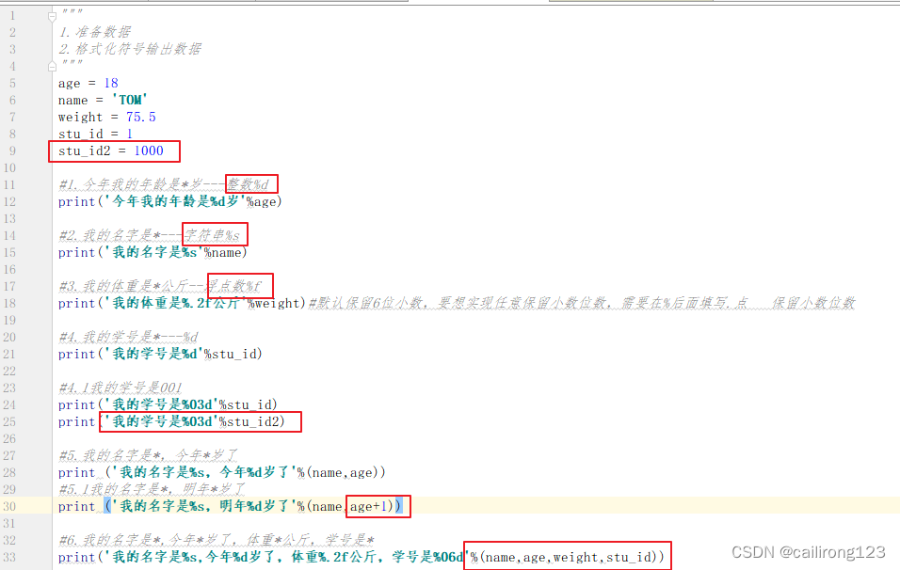The width and height of the screenshot is (900, 570).
Task: Click line number 26 in the gutter
Action: (x=9, y=438)
